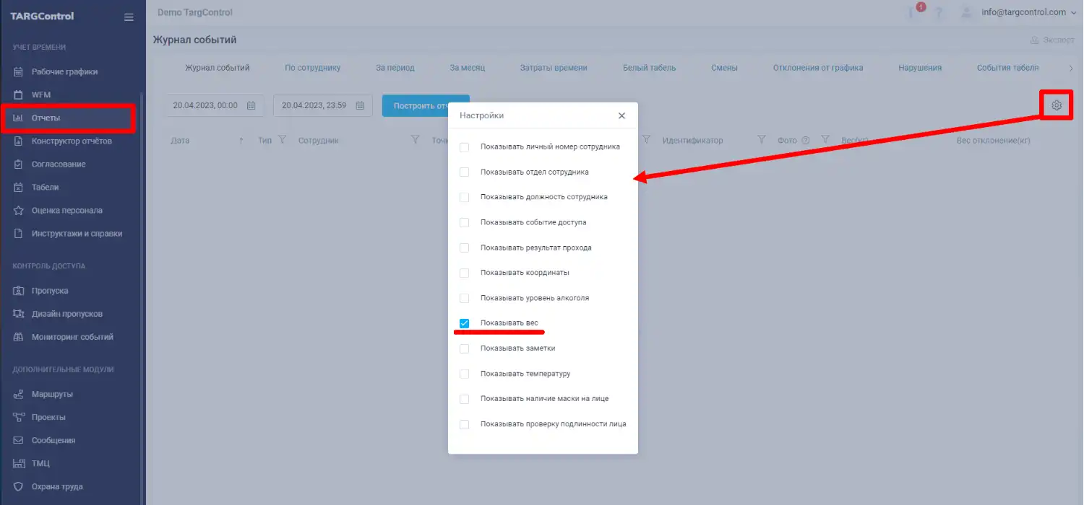Switch to По сотруднику tab
This screenshot has width=1084, height=505.
pos(312,68)
